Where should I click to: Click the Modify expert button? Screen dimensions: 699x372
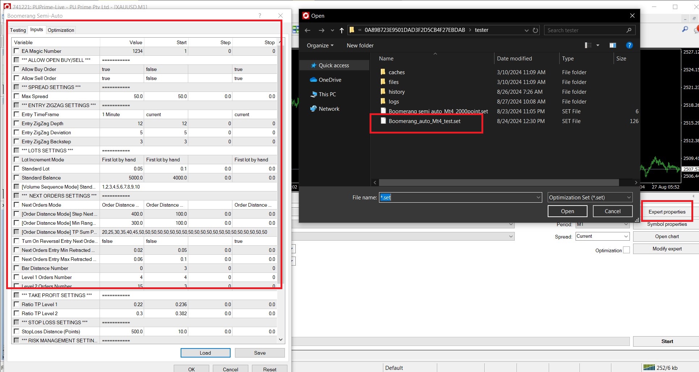(x=667, y=249)
